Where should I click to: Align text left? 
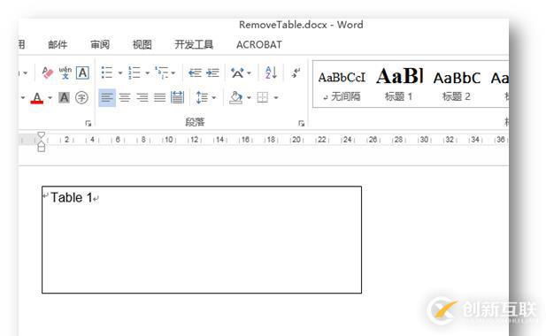107,98
